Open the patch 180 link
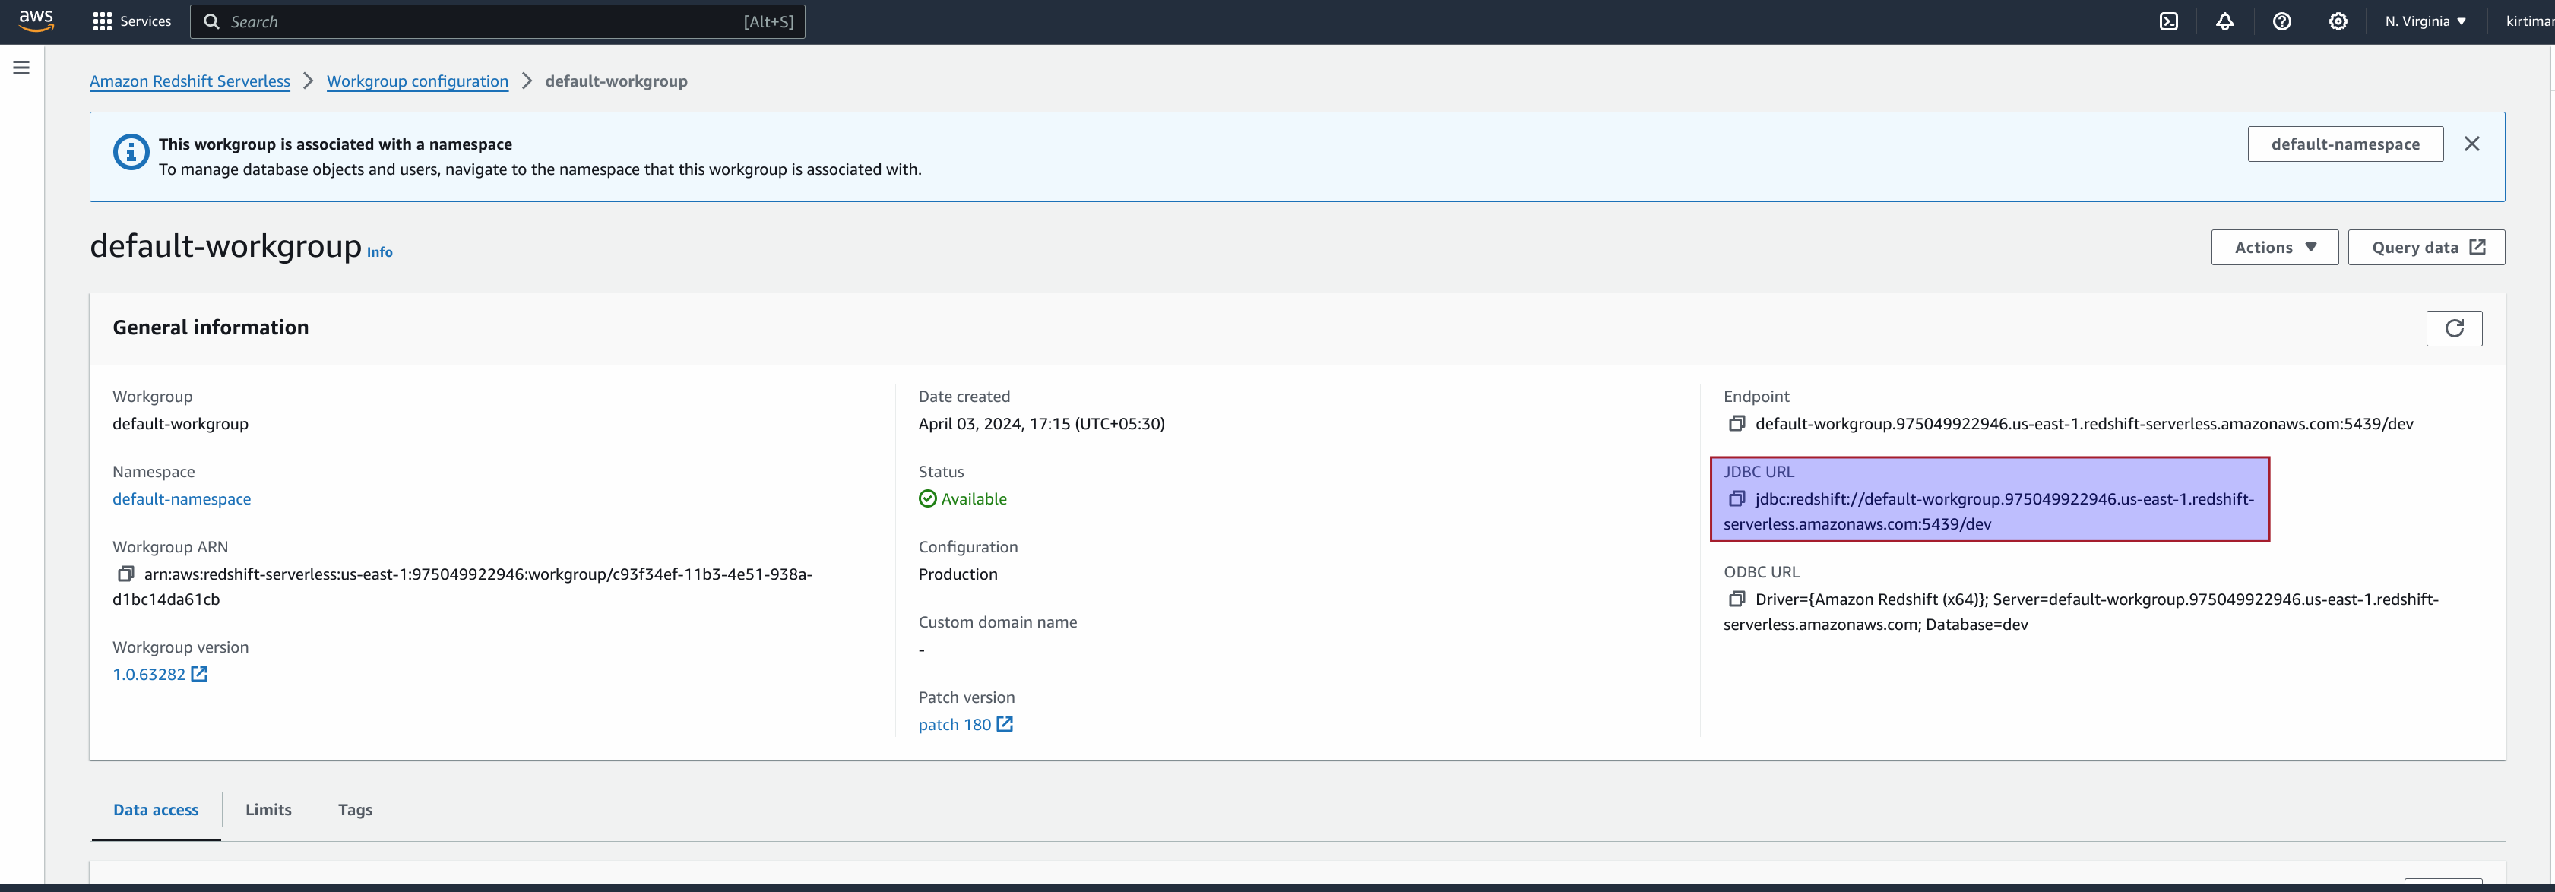The image size is (2555, 892). [x=965, y=725]
